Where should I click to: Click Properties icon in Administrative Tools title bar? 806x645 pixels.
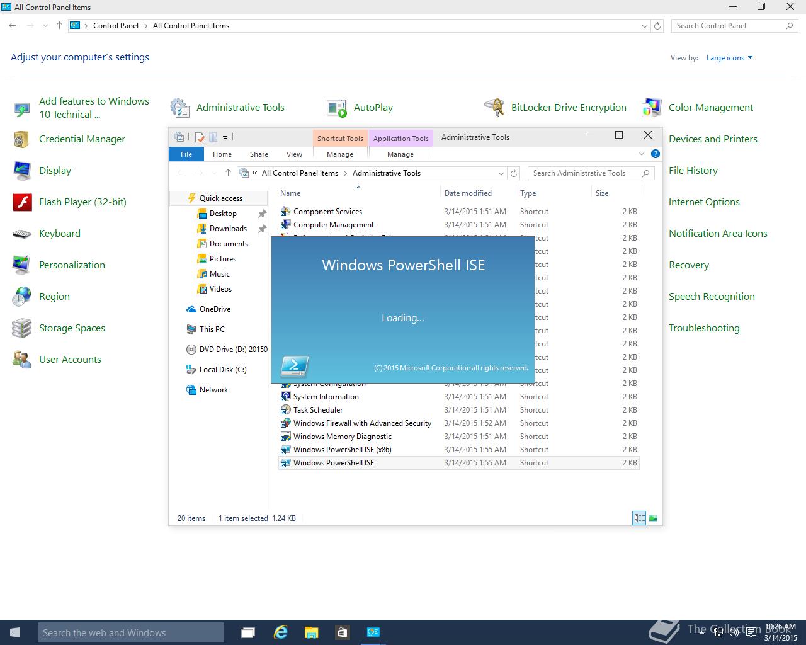(x=200, y=137)
